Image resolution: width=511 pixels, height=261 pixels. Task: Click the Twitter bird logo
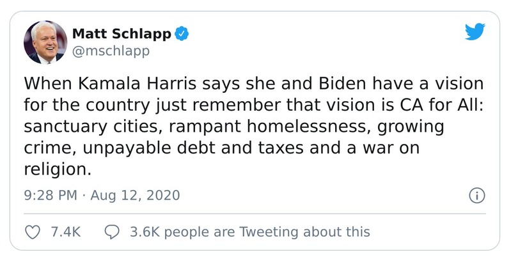475,32
